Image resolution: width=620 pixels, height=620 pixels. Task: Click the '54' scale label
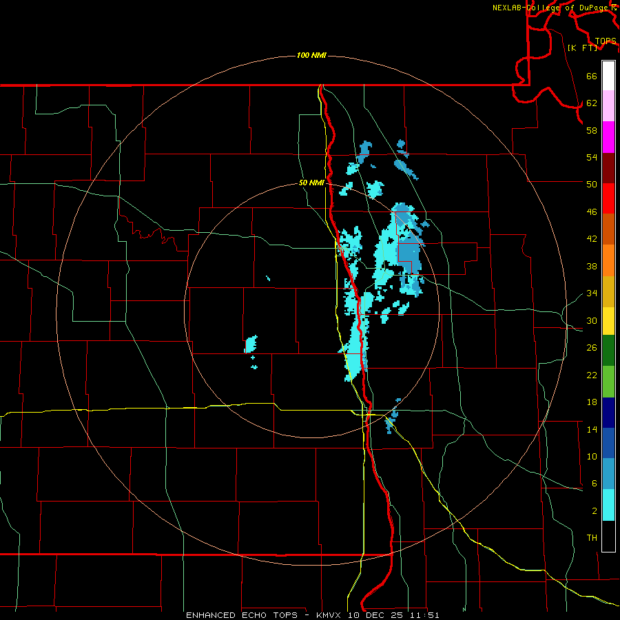[x=592, y=157]
